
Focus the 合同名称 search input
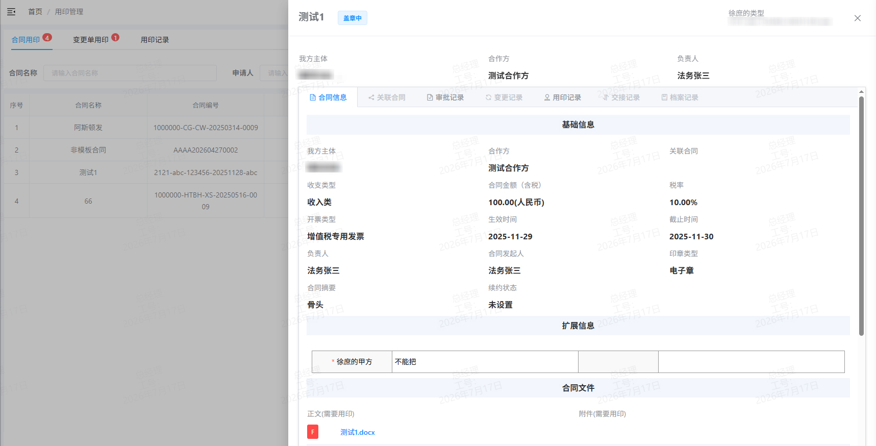click(x=130, y=73)
